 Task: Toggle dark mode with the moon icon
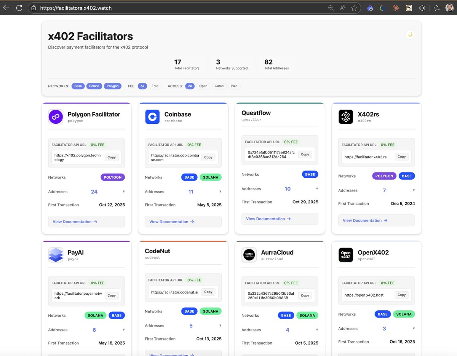(x=410, y=34)
